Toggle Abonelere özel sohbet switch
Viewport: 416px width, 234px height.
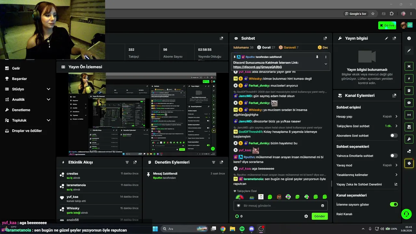pyautogui.click(x=394, y=136)
